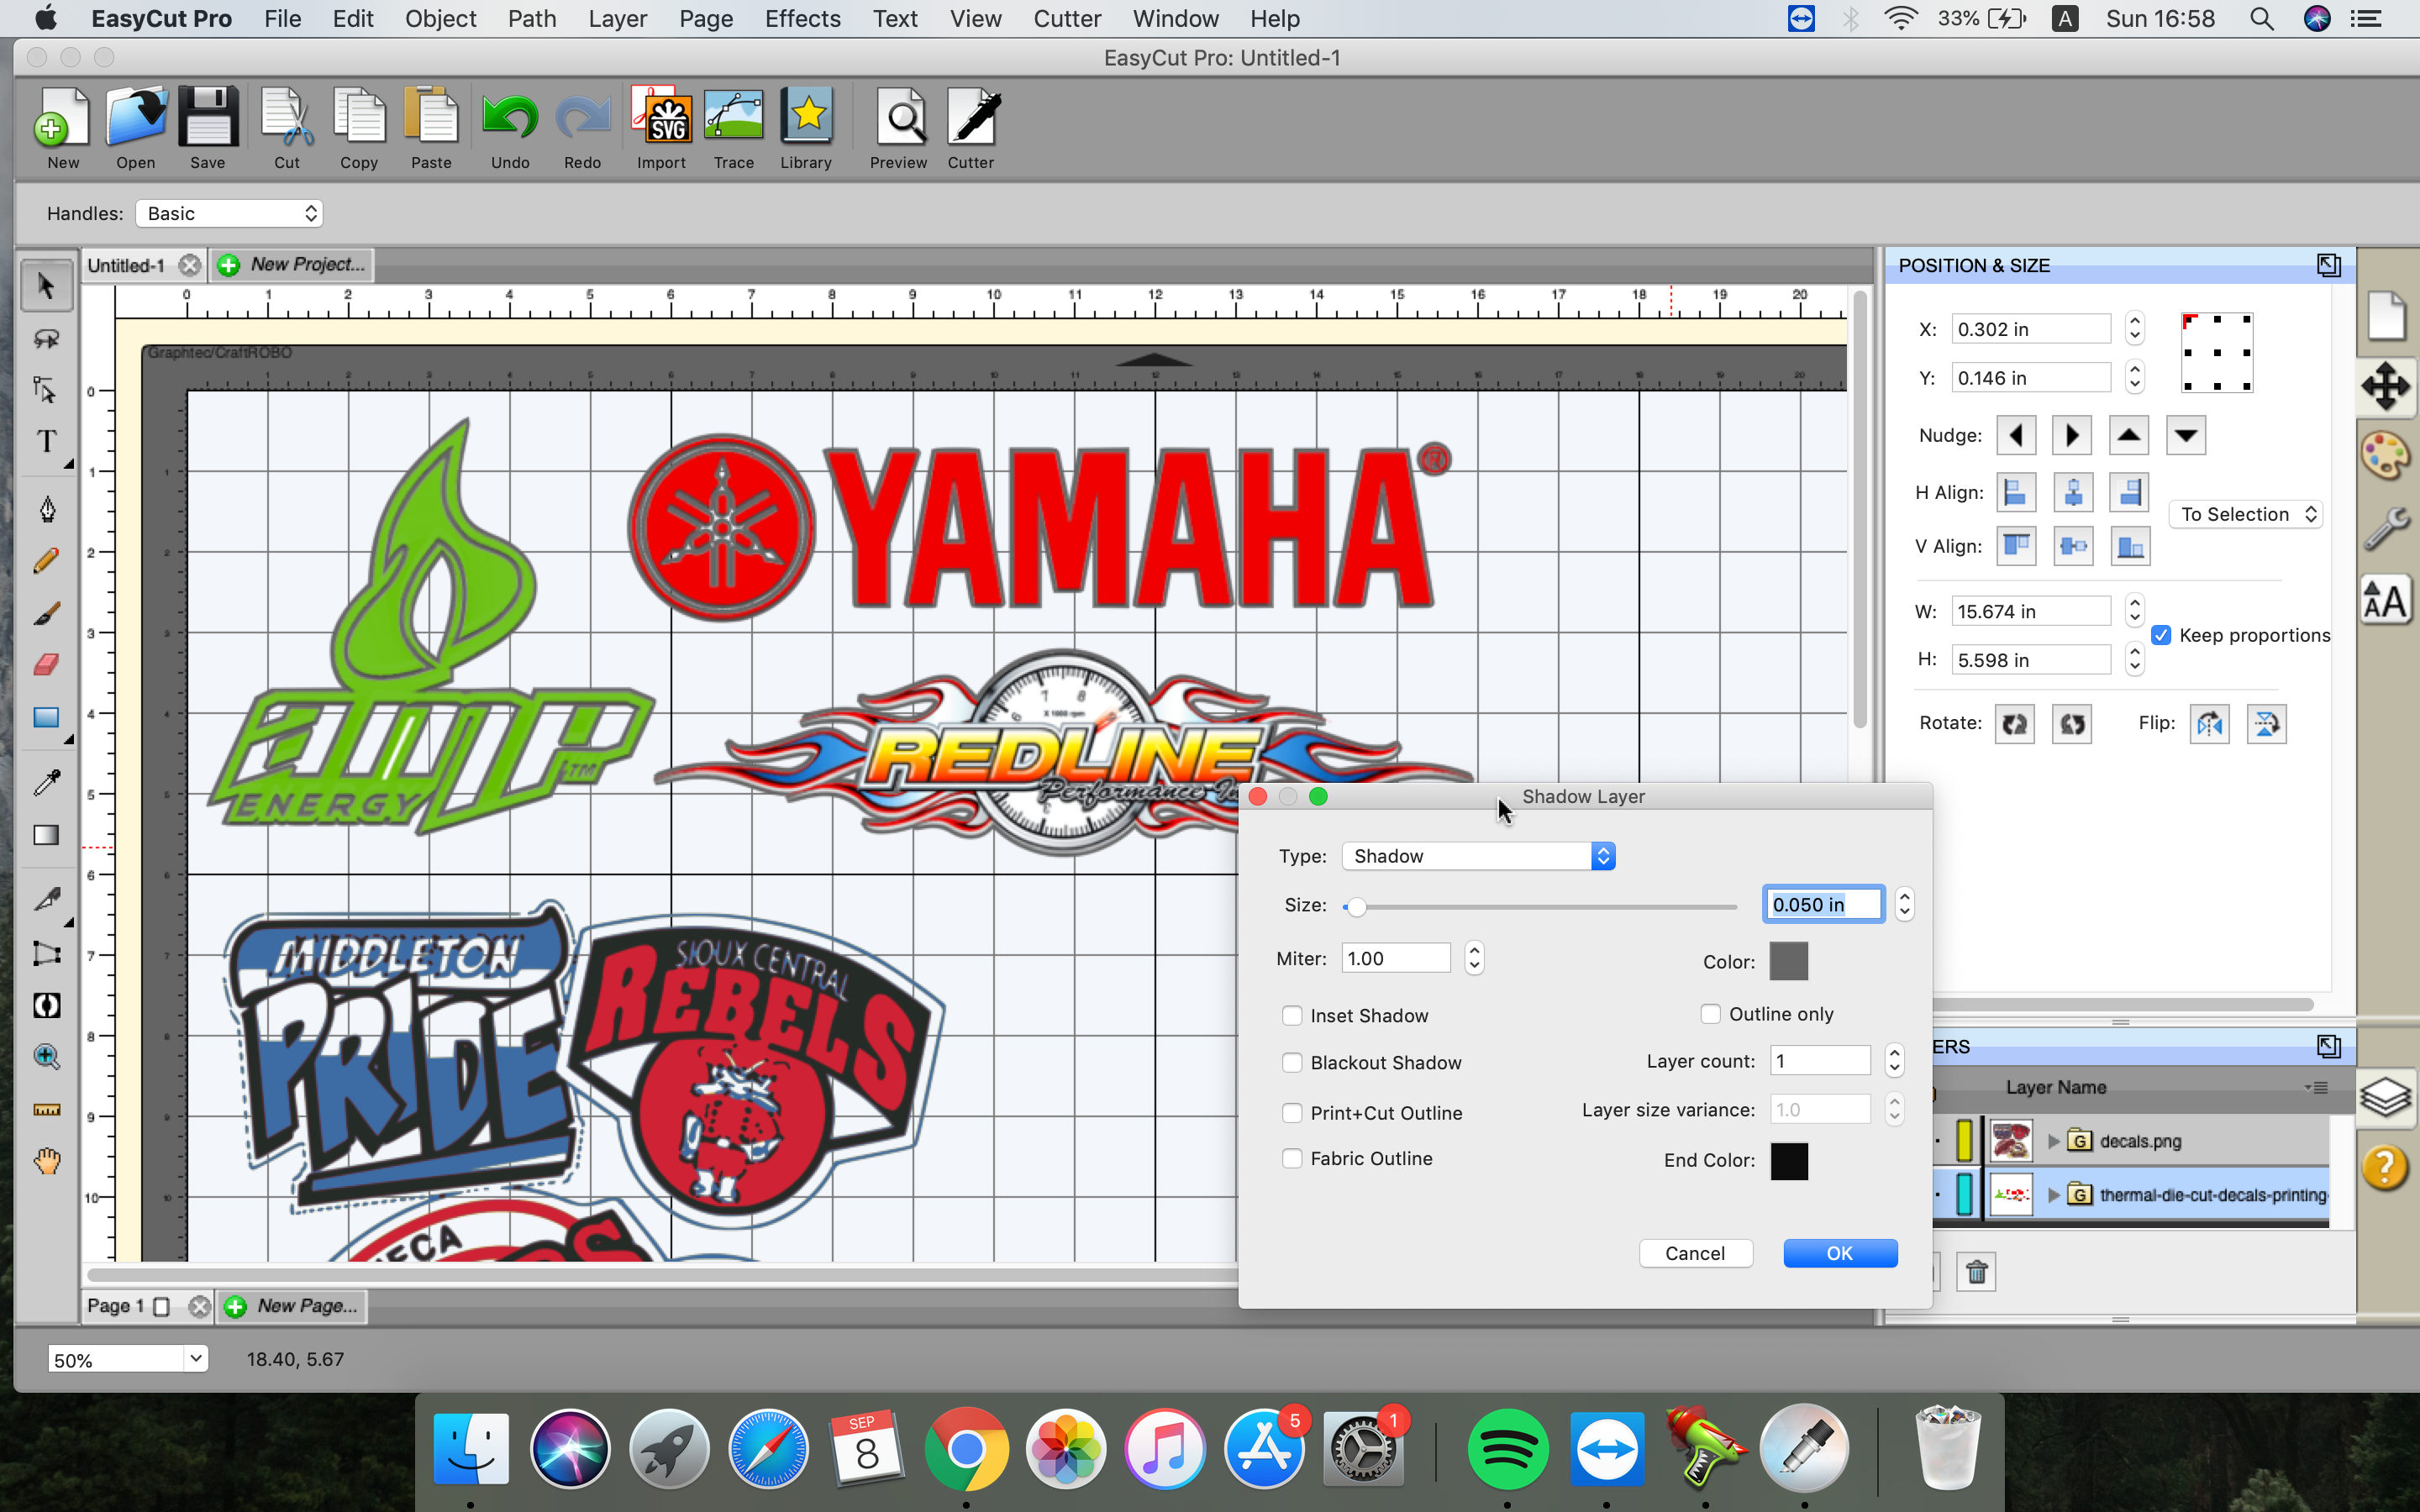The width and height of the screenshot is (2420, 1512).
Task: Open the 50% zoom level dropdown
Action: (x=126, y=1357)
